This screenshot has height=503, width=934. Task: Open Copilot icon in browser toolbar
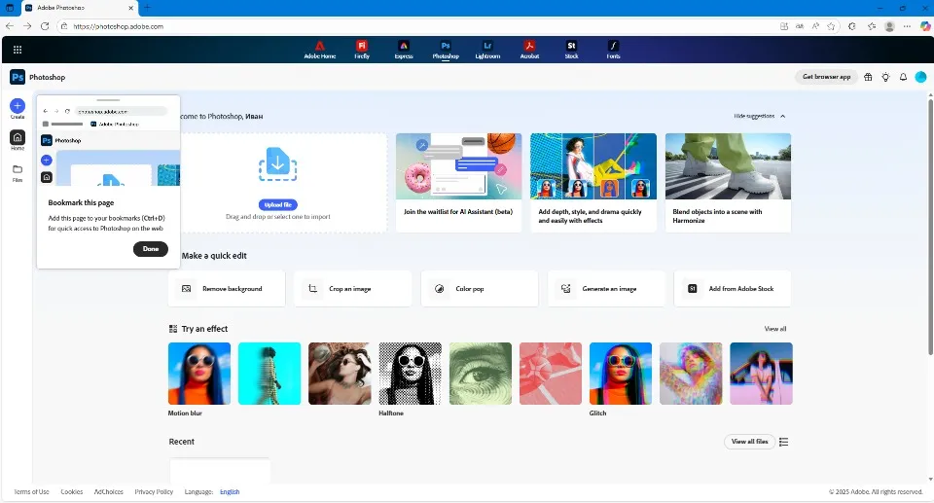tap(925, 26)
